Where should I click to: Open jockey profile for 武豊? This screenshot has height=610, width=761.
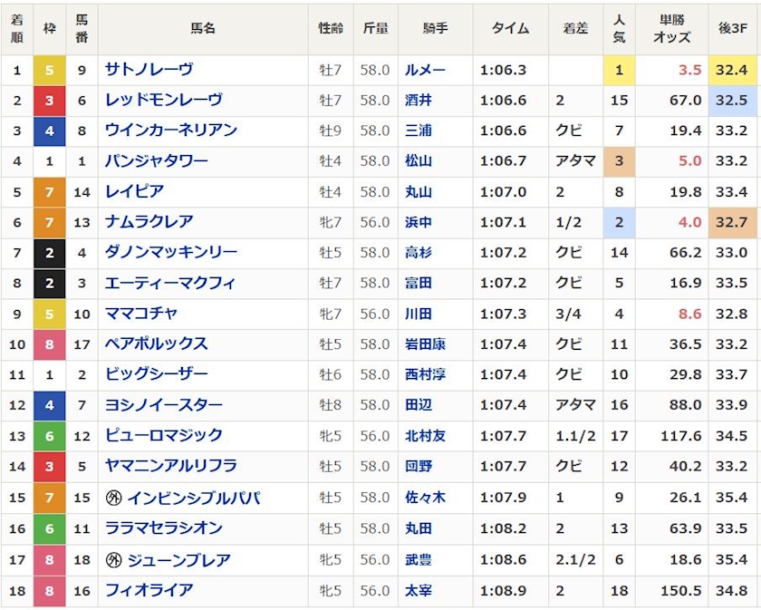pyautogui.click(x=419, y=559)
